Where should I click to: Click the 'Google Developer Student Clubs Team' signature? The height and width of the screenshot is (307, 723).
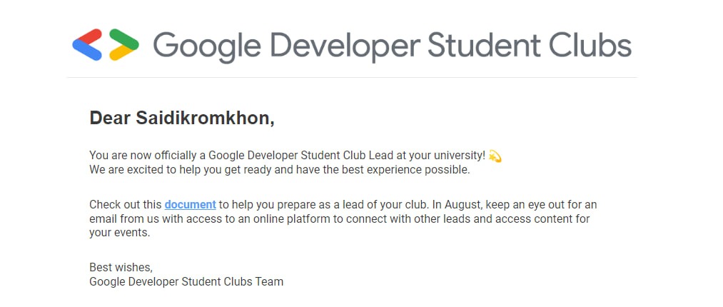pos(186,281)
